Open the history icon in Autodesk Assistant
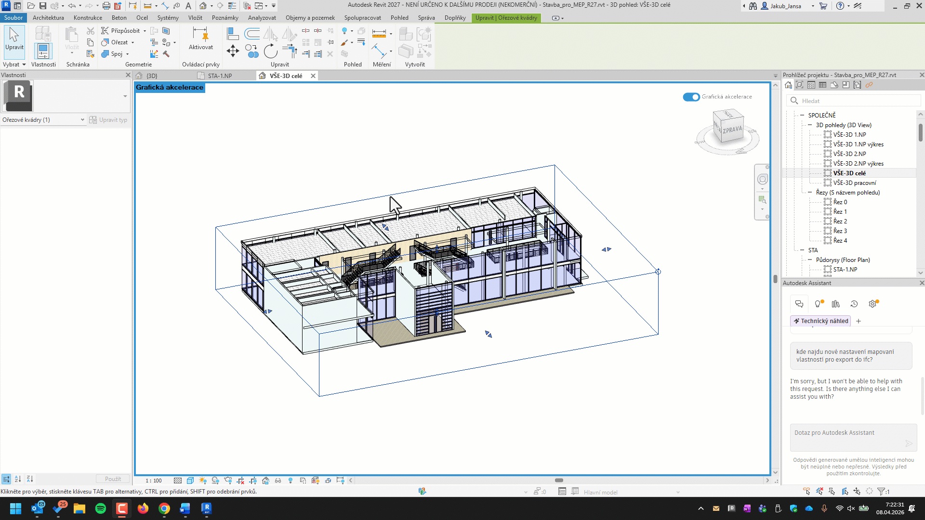 (x=854, y=304)
